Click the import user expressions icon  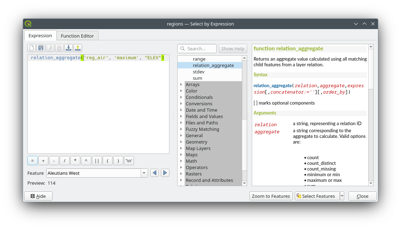pyautogui.click(x=69, y=48)
